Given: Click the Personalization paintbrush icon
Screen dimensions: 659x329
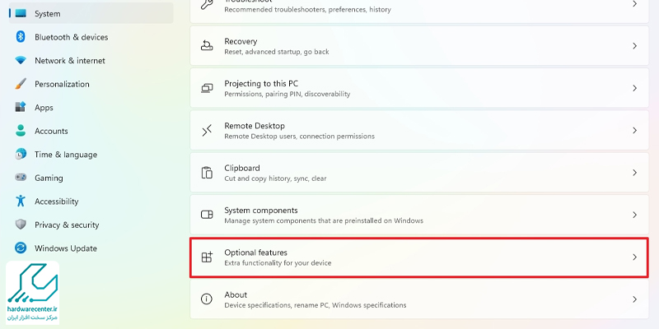Looking at the screenshot, I should coord(20,84).
